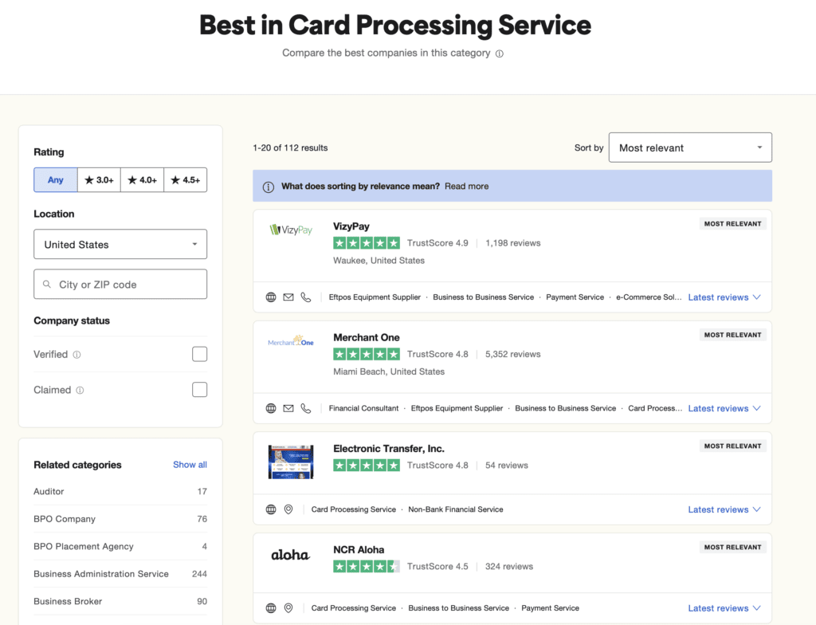Screen dimensions: 816x625
Task: Click Read more about relevance sorting
Action: coord(466,187)
